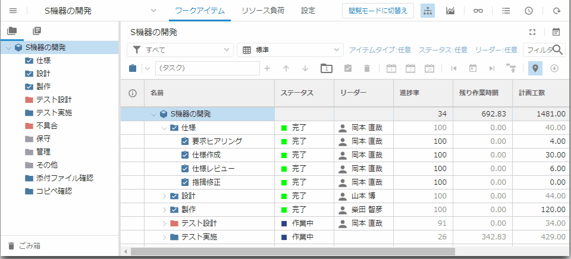Expand the 設計 row in table

164,197
